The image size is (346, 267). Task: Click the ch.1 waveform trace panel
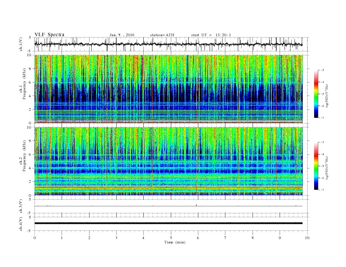[x=172, y=44]
